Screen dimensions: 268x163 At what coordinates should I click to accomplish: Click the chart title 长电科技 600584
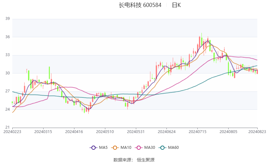click(x=140, y=5)
